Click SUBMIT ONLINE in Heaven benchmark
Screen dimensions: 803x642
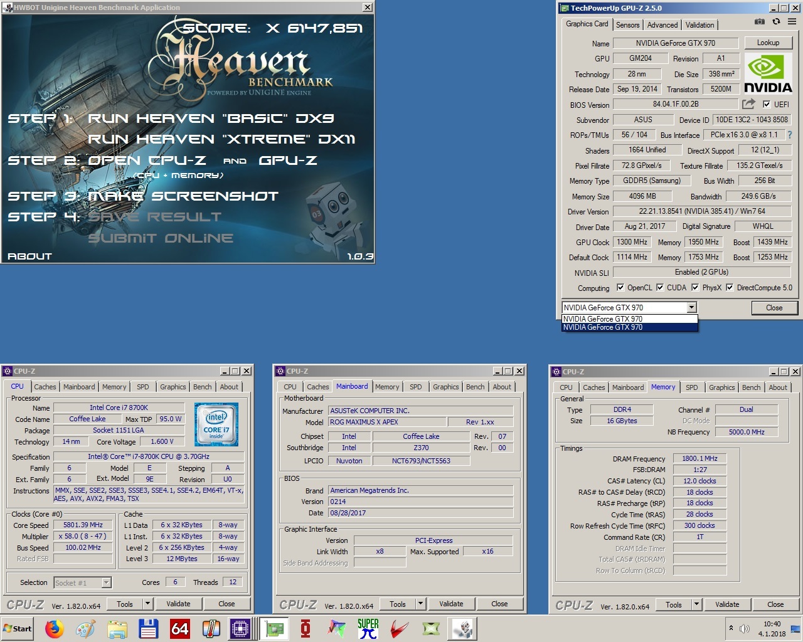click(x=161, y=238)
